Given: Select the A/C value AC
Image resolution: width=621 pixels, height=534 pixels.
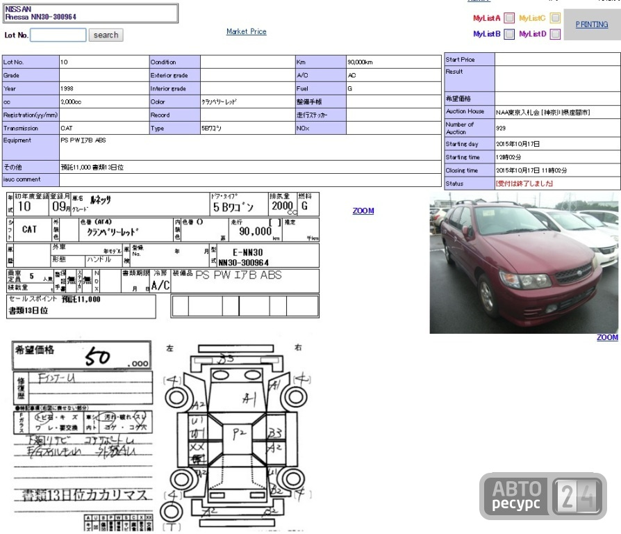Looking at the screenshot, I should tap(351, 75).
